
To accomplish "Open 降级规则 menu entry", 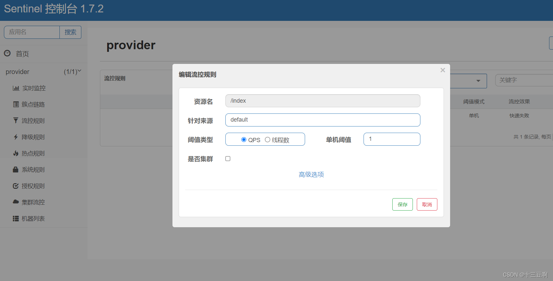I will point(33,137).
